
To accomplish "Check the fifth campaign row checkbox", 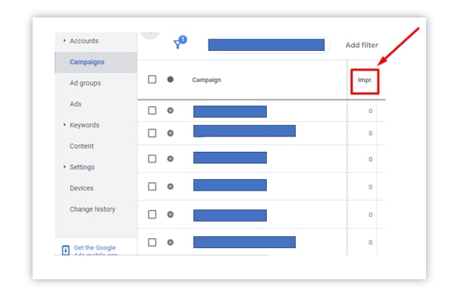I will 152,215.
